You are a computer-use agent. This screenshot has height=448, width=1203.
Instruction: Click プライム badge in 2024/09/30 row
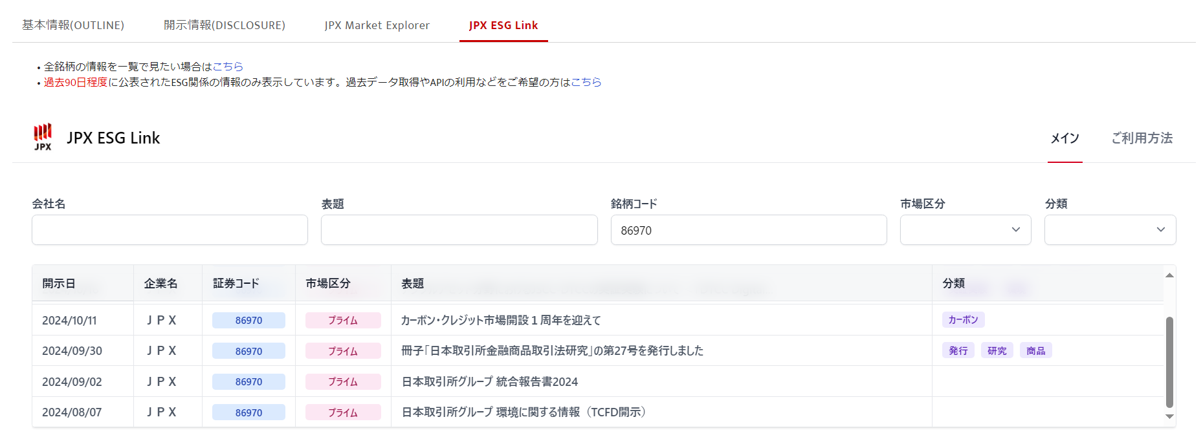pyautogui.click(x=343, y=351)
